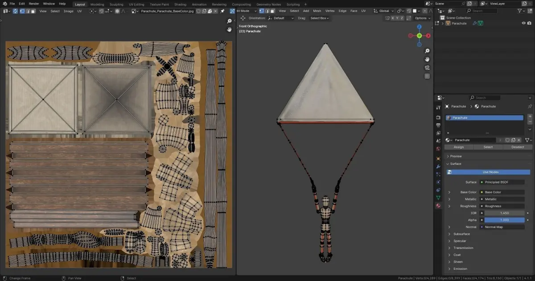The height and width of the screenshot is (281, 535).
Task: Pin the properties editor context
Action: click(530, 106)
